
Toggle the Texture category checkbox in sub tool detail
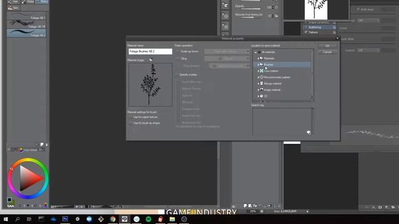click(x=306, y=32)
